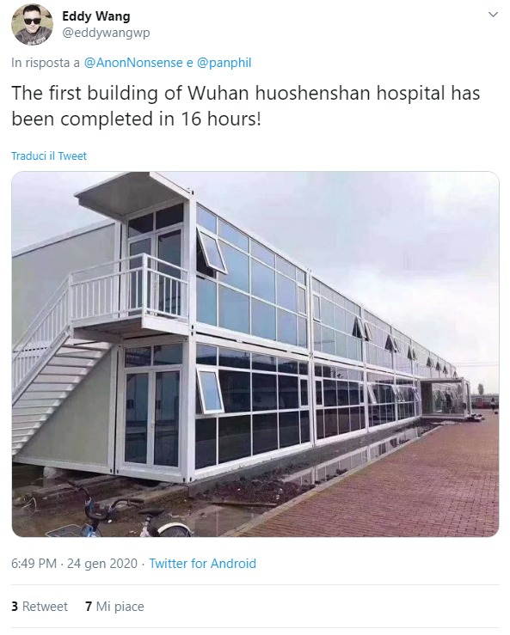Click the Eddy Wang display name
The height and width of the screenshot is (635, 510).
(x=96, y=16)
